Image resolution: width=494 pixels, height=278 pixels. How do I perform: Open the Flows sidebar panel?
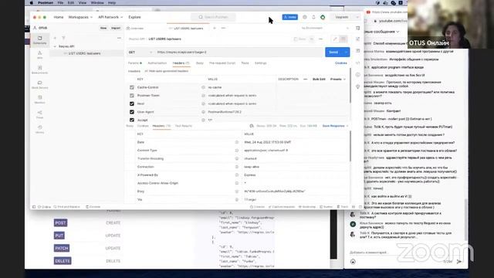click(x=39, y=114)
